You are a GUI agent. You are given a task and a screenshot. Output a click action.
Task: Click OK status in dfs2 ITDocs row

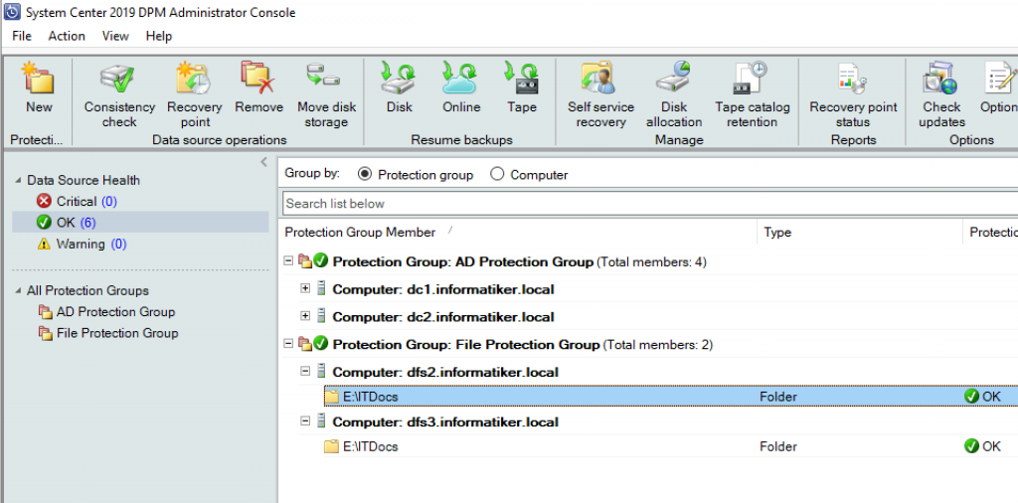[982, 397]
